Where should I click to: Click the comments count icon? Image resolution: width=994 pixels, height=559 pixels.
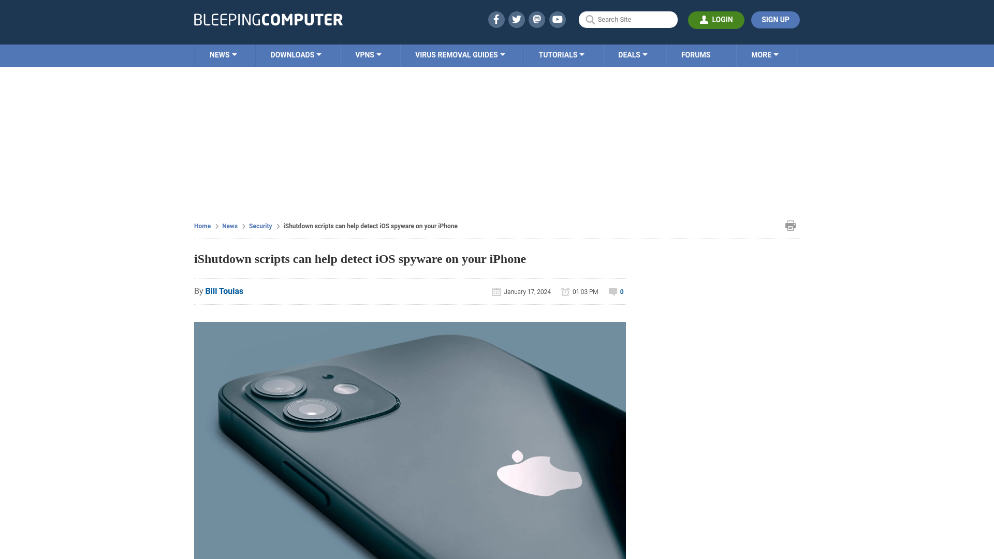[x=612, y=291]
